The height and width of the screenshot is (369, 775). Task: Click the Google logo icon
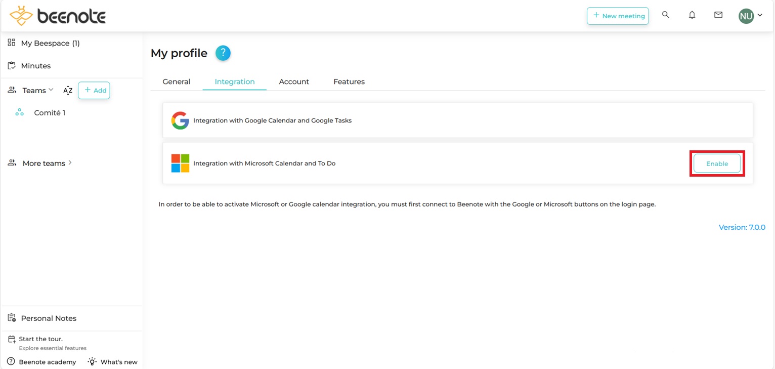[x=180, y=120]
